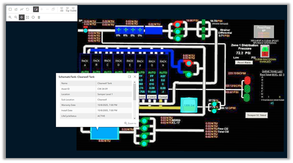
Task: Click the zoom out magnifier
Action: [16, 18]
